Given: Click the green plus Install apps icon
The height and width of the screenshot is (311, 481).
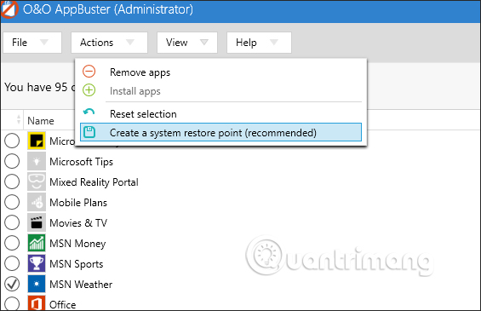Looking at the screenshot, I should click(x=89, y=90).
